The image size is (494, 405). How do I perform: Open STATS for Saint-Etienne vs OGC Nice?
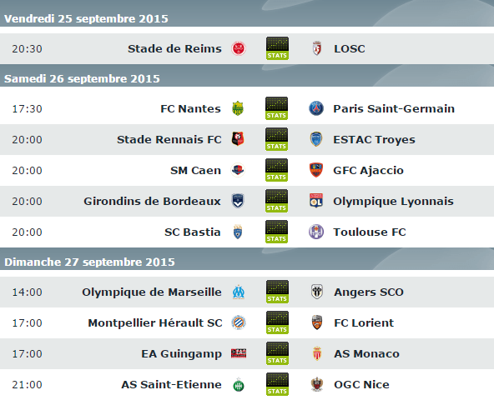[277, 384]
